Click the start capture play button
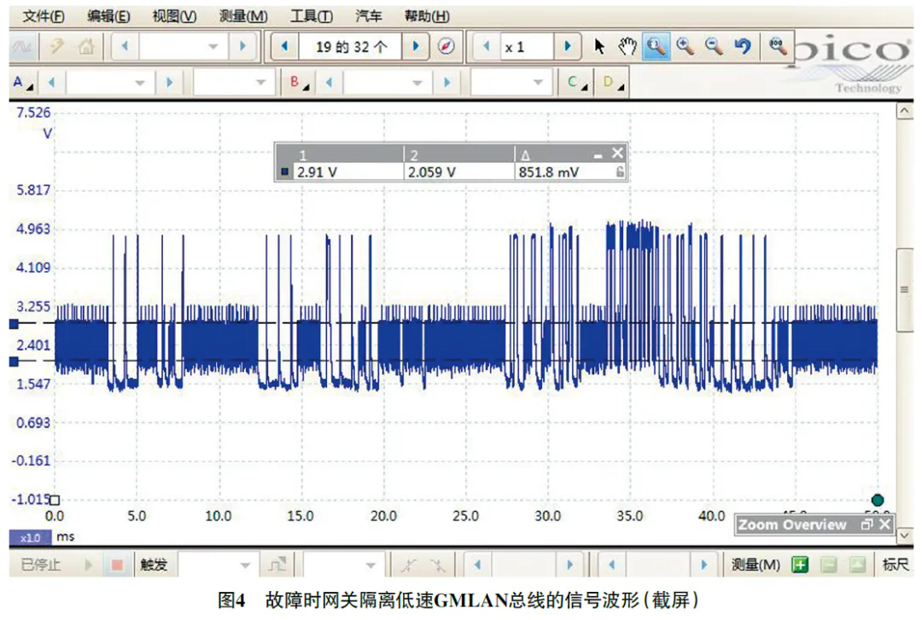Screen dimensions: 922x620 88,565
